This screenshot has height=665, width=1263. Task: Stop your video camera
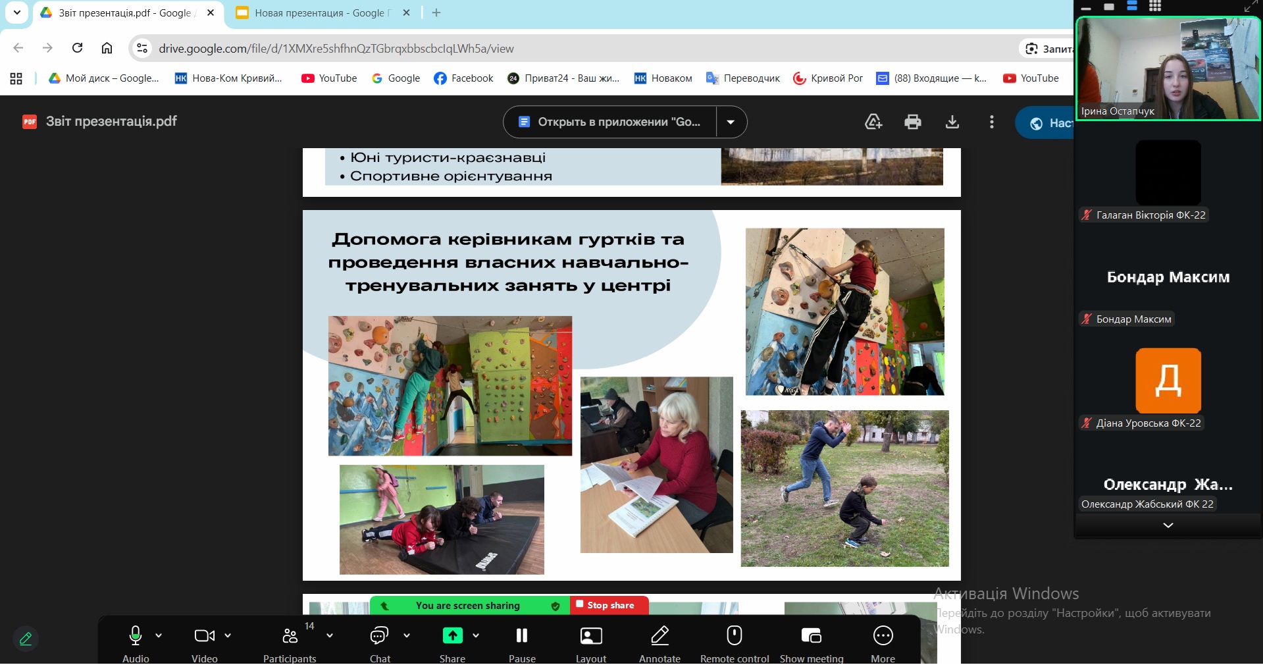click(204, 635)
